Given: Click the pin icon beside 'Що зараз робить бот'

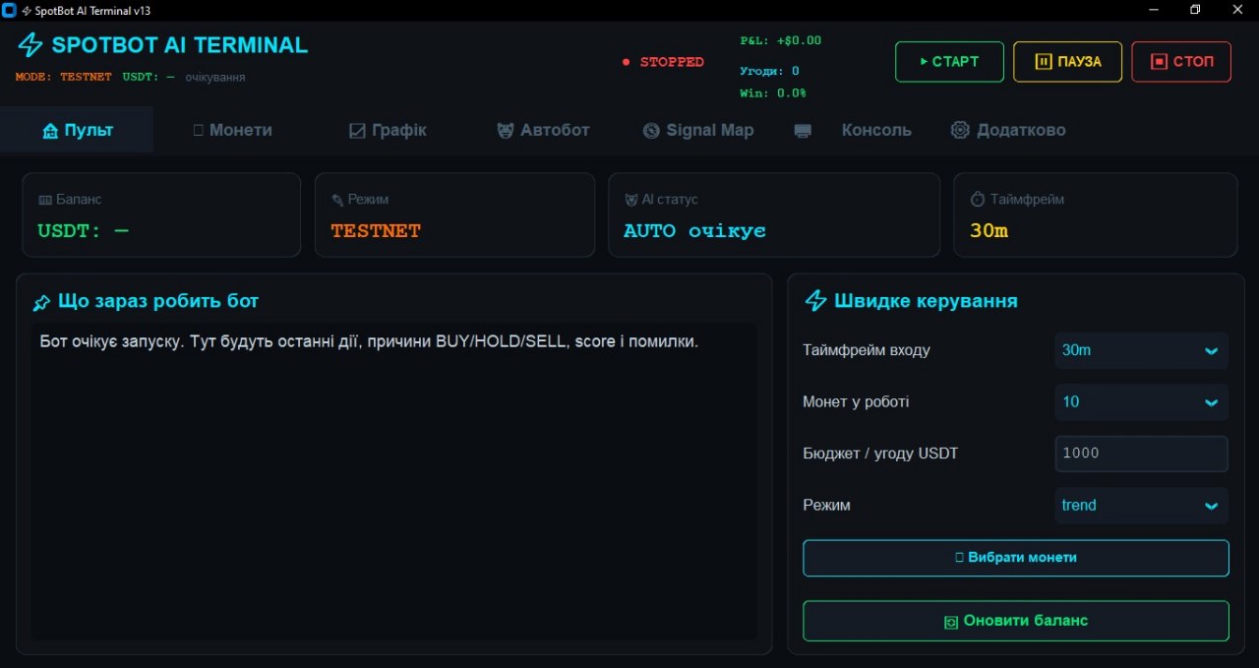Looking at the screenshot, I should 41,302.
